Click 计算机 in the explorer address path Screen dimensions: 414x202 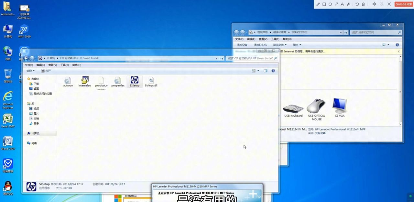pos(51,58)
